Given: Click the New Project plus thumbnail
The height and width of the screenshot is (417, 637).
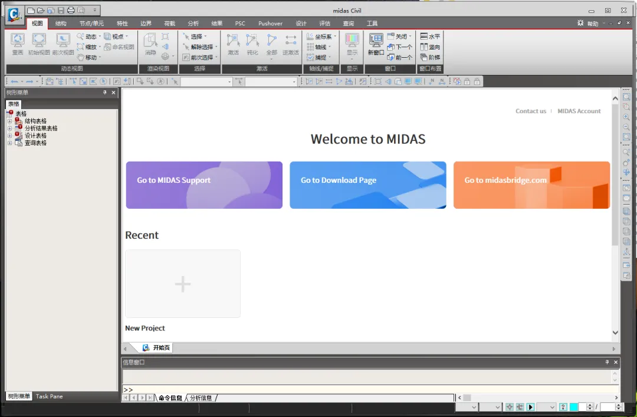Looking at the screenshot, I should (183, 284).
